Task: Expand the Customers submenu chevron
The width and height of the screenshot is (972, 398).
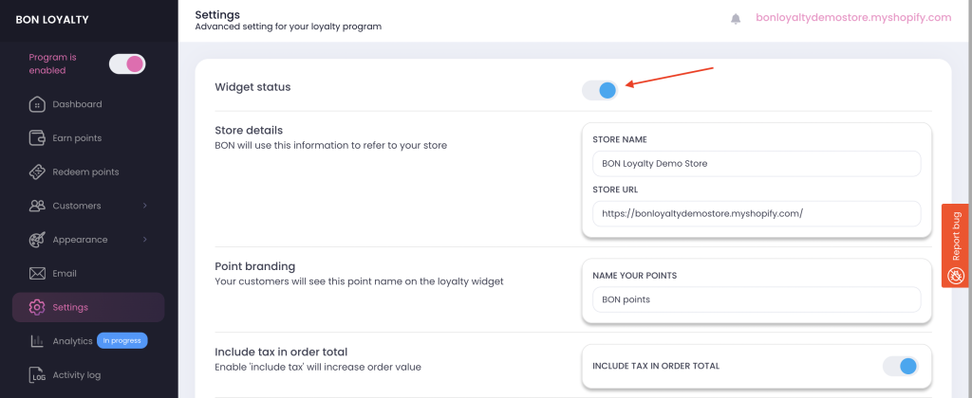Action: point(145,206)
